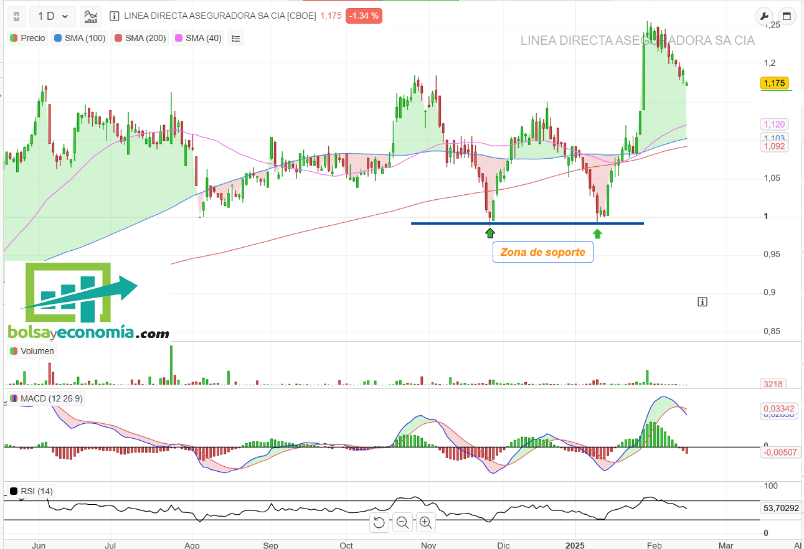This screenshot has width=804, height=549.
Task: Open the indicators chart icon
Action: click(x=91, y=16)
